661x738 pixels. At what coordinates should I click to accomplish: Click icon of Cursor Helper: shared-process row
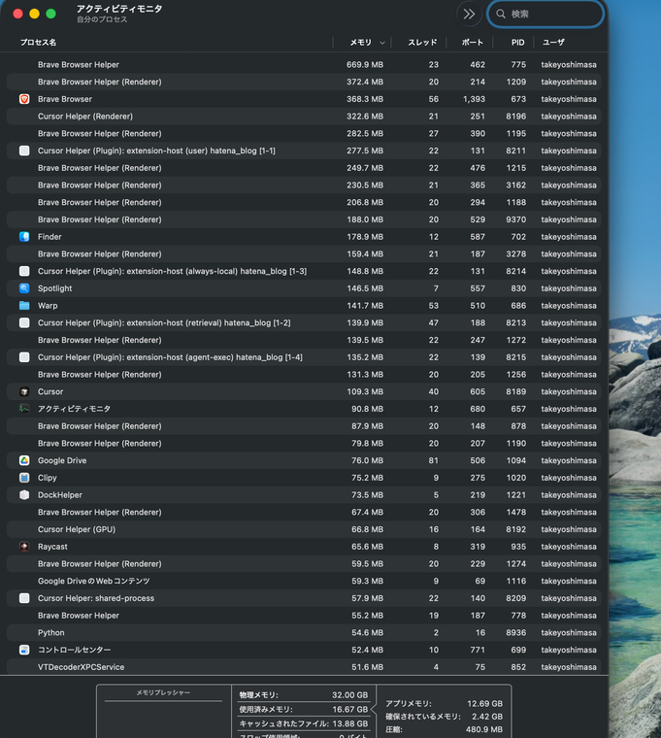(x=24, y=598)
